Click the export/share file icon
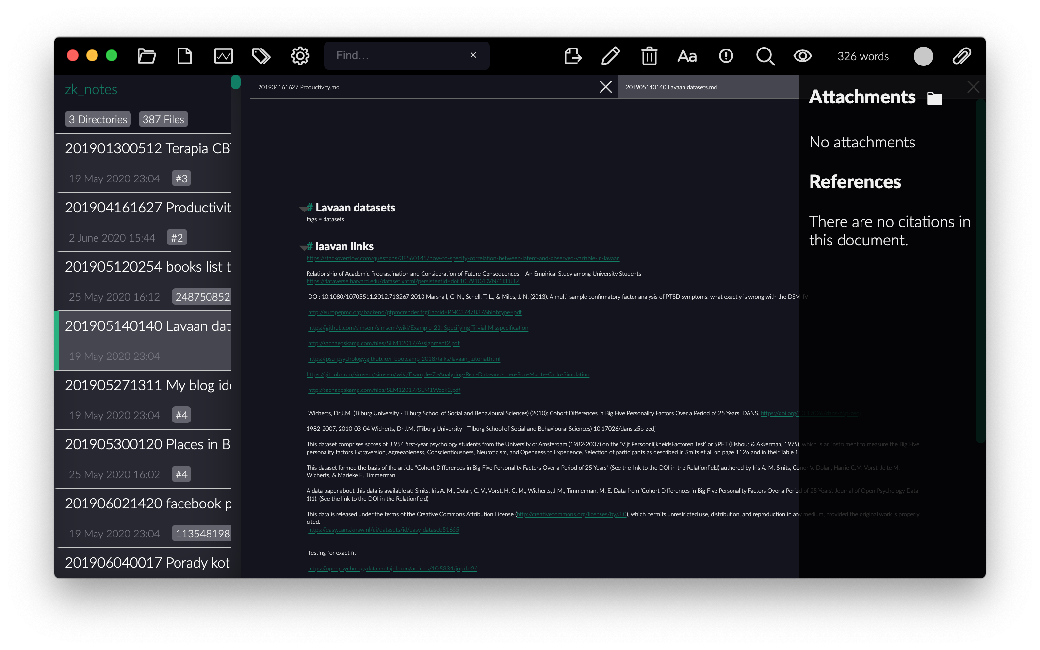 tap(573, 56)
